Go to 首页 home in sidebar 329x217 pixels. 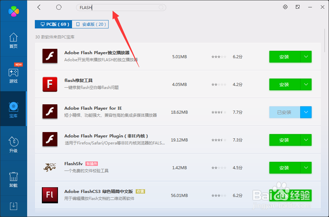point(13,40)
